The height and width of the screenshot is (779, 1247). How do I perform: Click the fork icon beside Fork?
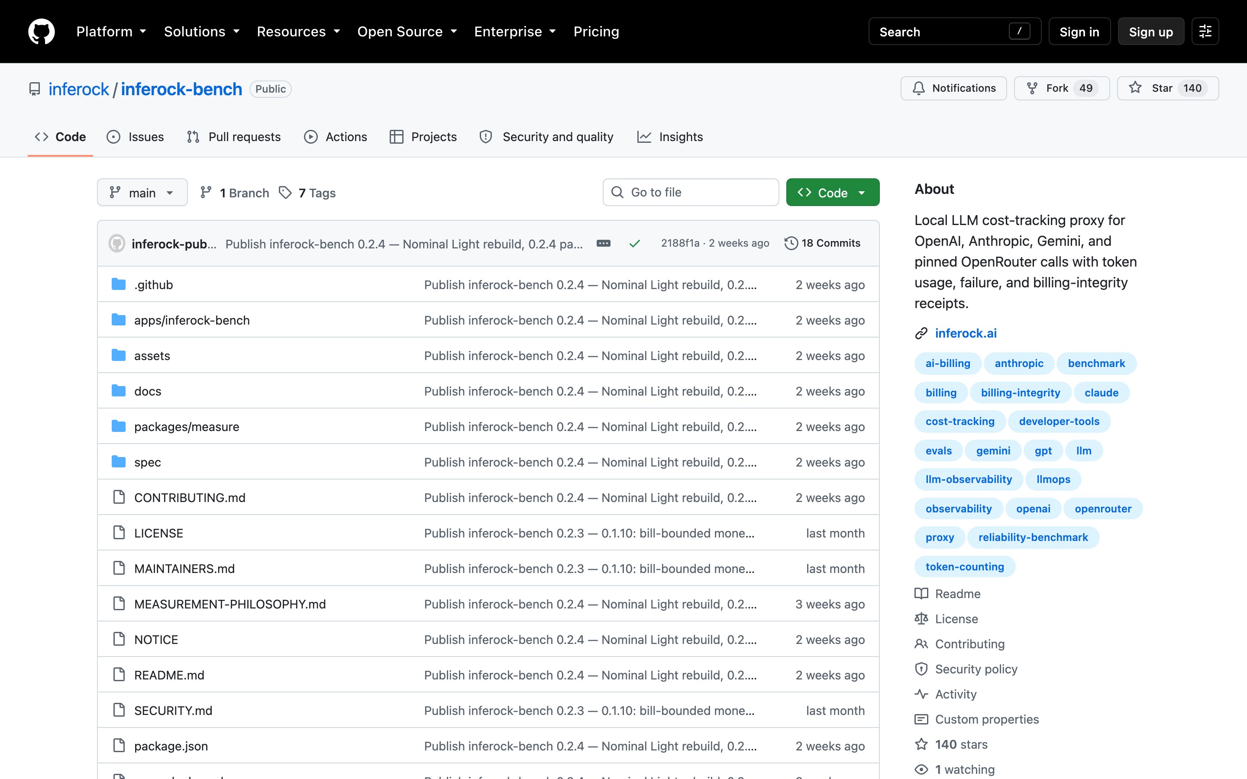pyautogui.click(x=1032, y=88)
